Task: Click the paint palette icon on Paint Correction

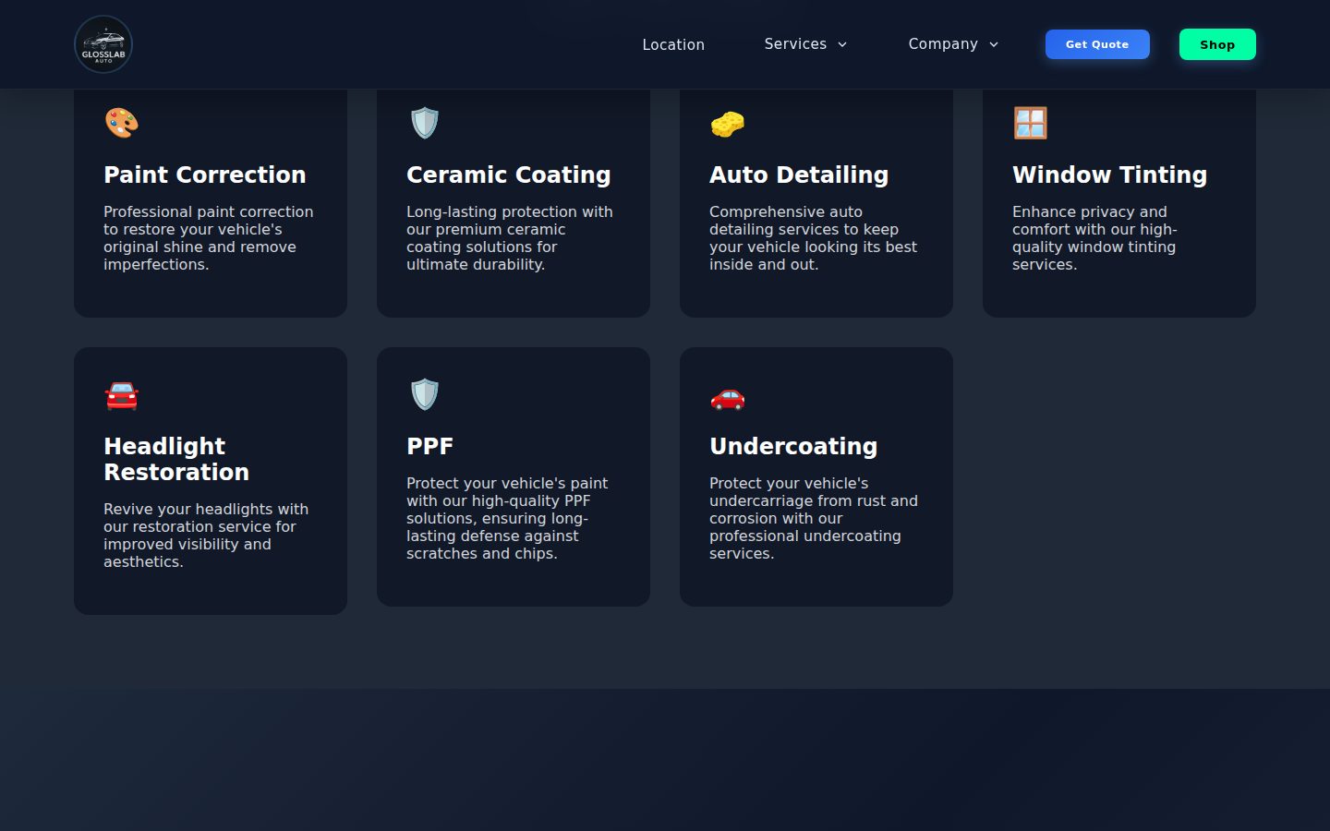Action: [121, 123]
